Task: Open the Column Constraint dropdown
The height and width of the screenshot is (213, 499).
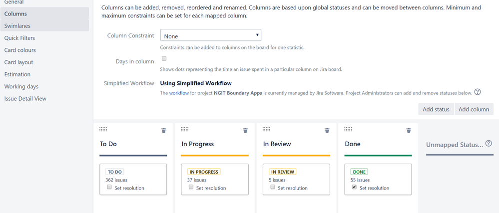Action: [x=211, y=35]
